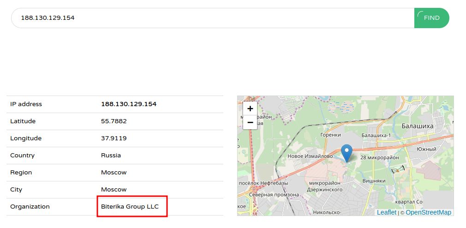Select the City value Moscow
The height and width of the screenshot is (228, 466).
114,189
